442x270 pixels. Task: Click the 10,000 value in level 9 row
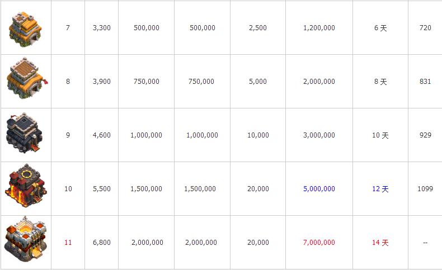pos(258,135)
